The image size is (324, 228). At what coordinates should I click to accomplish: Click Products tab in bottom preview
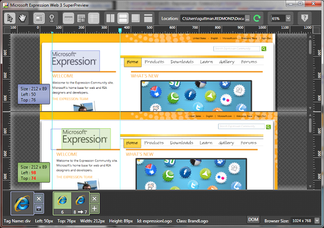point(154,143)
